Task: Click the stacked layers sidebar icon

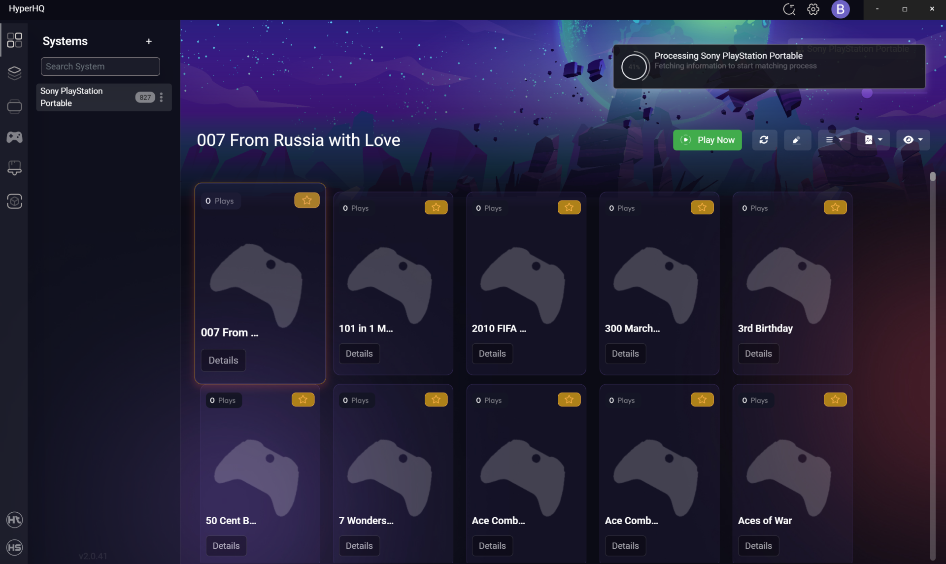Action: tap(14, 73)
